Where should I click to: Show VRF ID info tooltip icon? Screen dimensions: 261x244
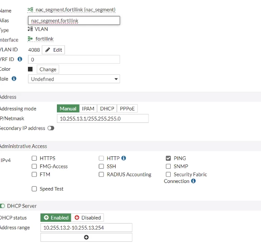coord(20,59)
